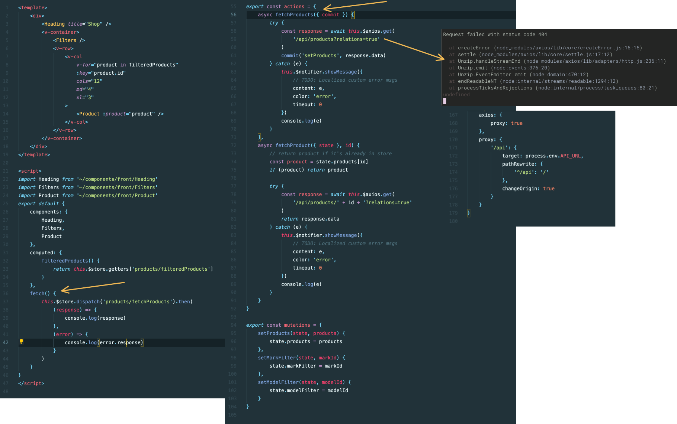The image size is (677, 424).
Task: Click the lightbulb quick-fix icon on line 42
Action: tap(21, 342)
